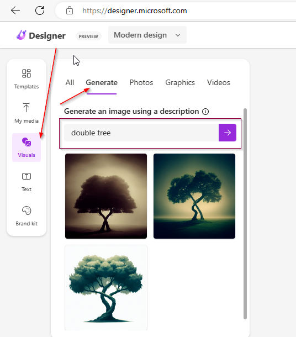The width and height of the screenshot is (296, 337).
Task: Switch to the Generate tab
Action: [102, 82]
